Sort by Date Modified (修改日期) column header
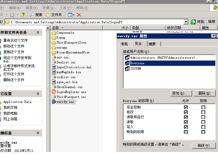 coord(183,28)
